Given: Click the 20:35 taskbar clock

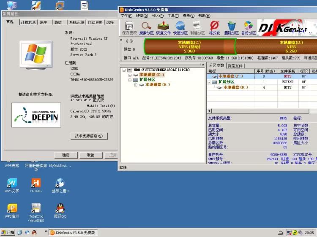Looking at the screenshot, I should click(309, 233).
